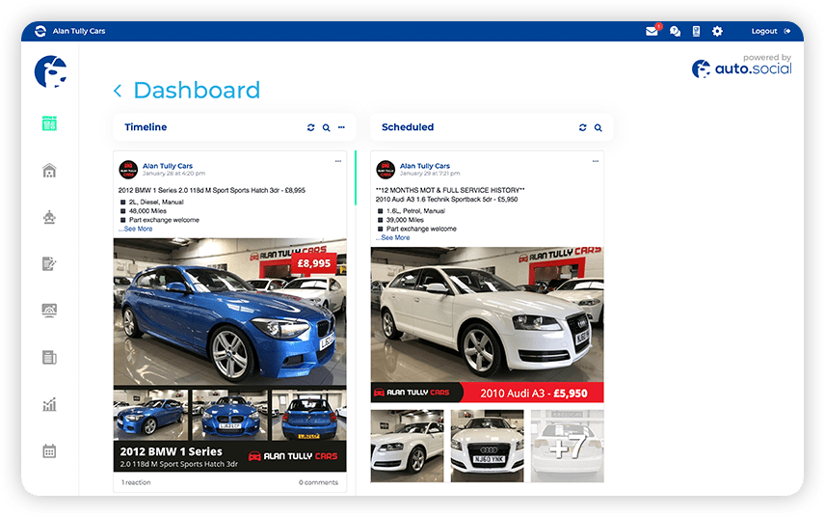Open the BMW front view thumbnail
Image resolution: width=825 pixels, height=517 pixels.
click(x=230, y=415)
